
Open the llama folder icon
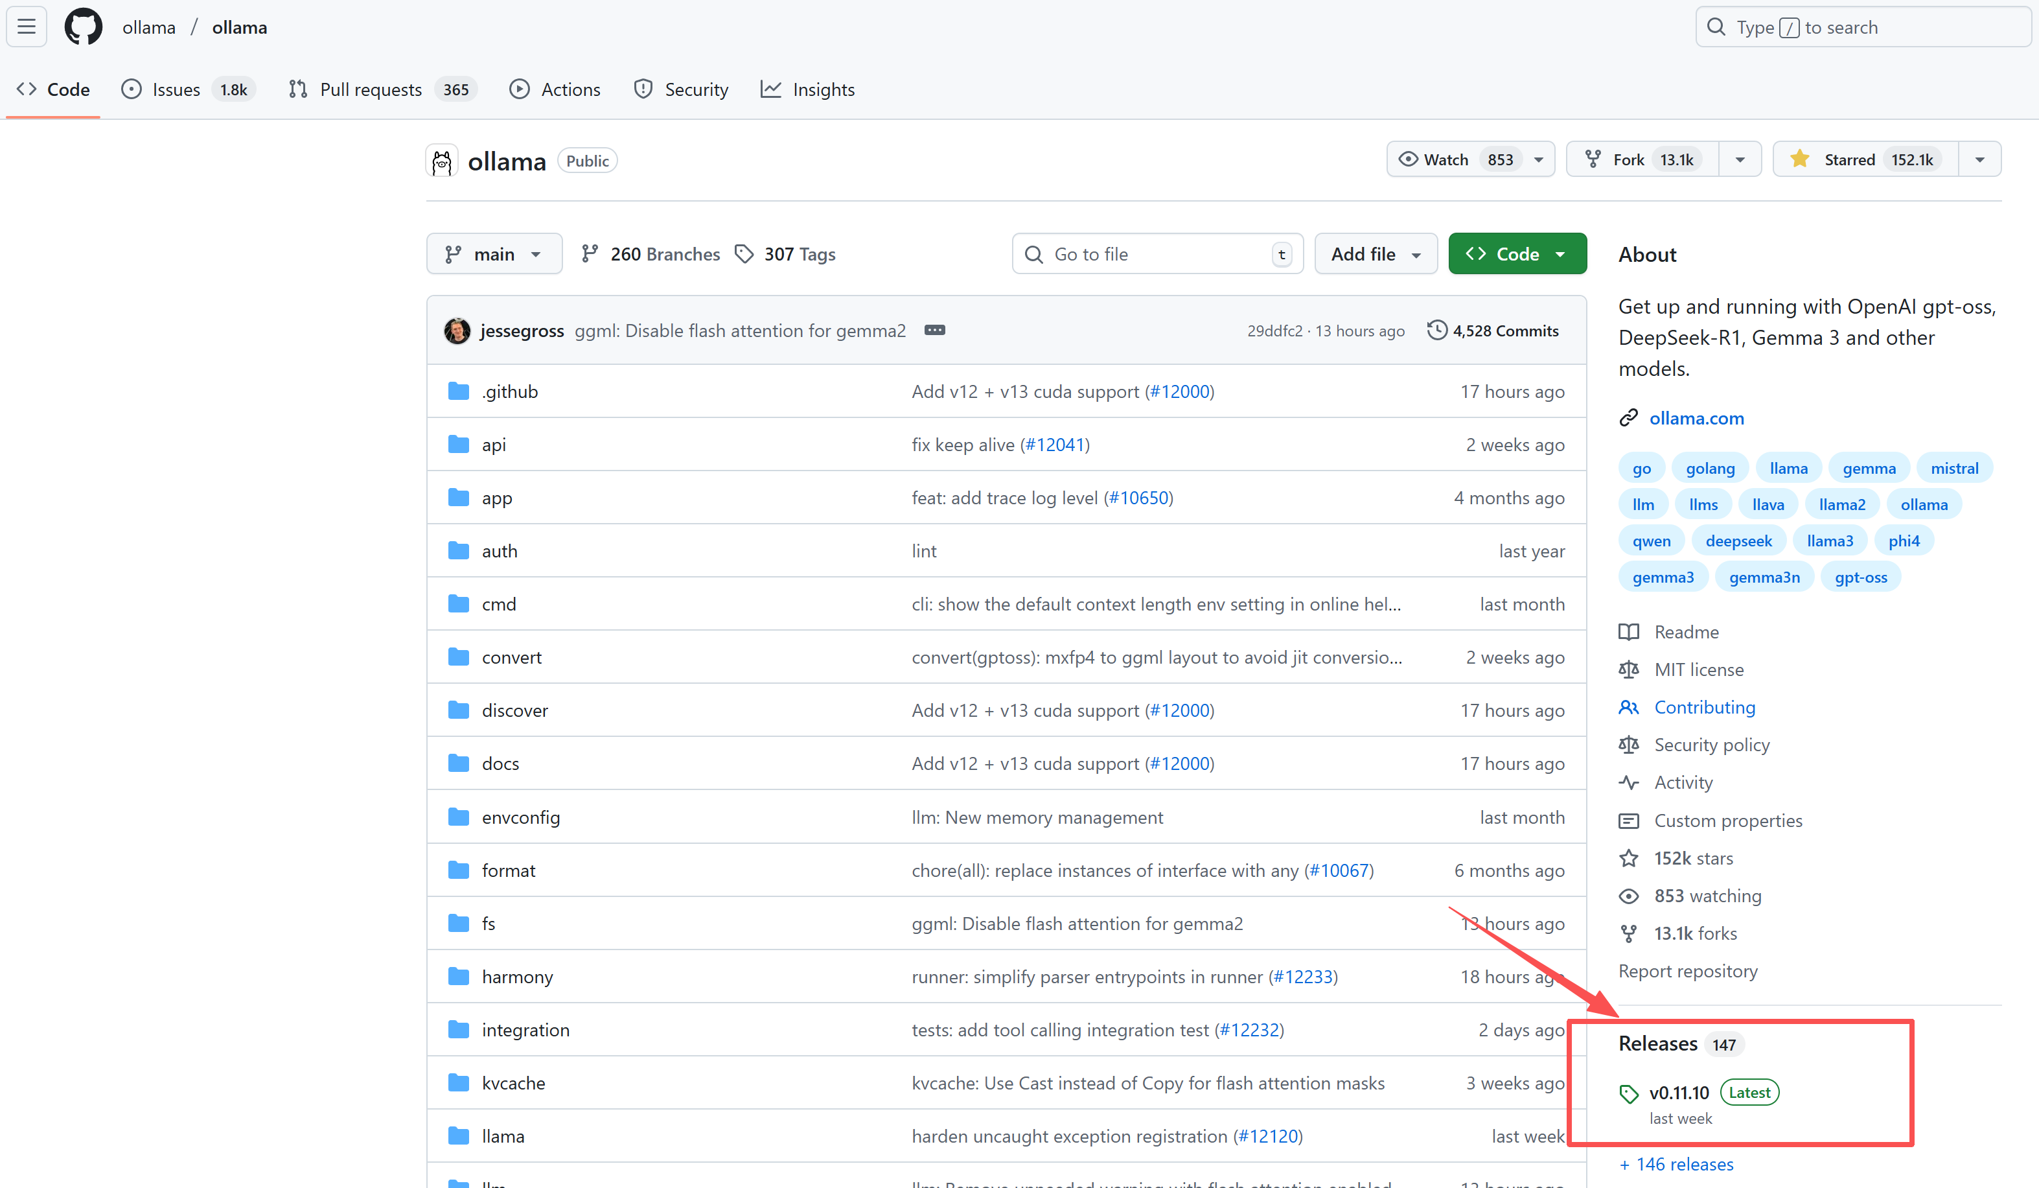coord(459,1136)
